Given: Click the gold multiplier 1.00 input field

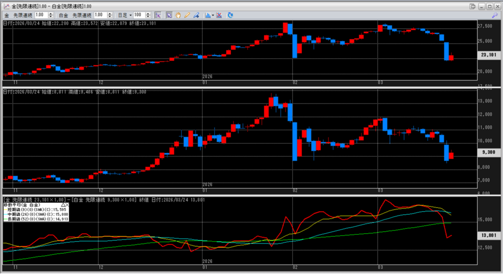Looking at the screenshot, I should 42,15.
